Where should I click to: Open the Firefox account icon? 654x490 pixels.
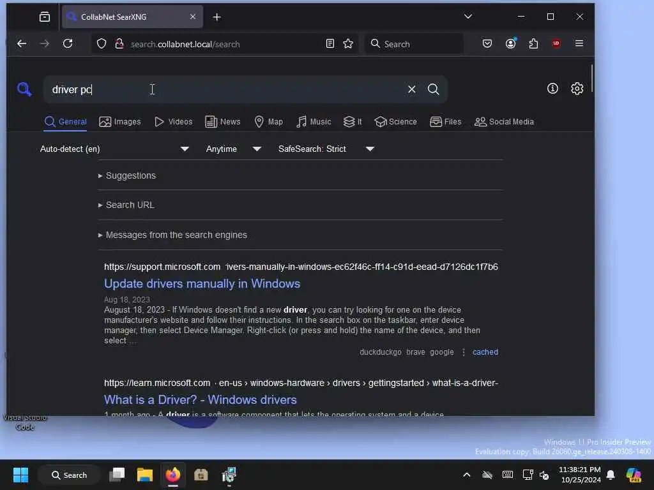[510, 43]
